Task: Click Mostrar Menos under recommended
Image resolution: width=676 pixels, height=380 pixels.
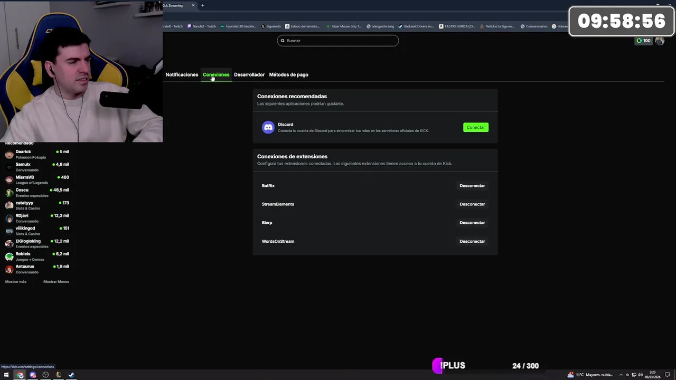Action: pyautogui.click(x=56, y=282)
